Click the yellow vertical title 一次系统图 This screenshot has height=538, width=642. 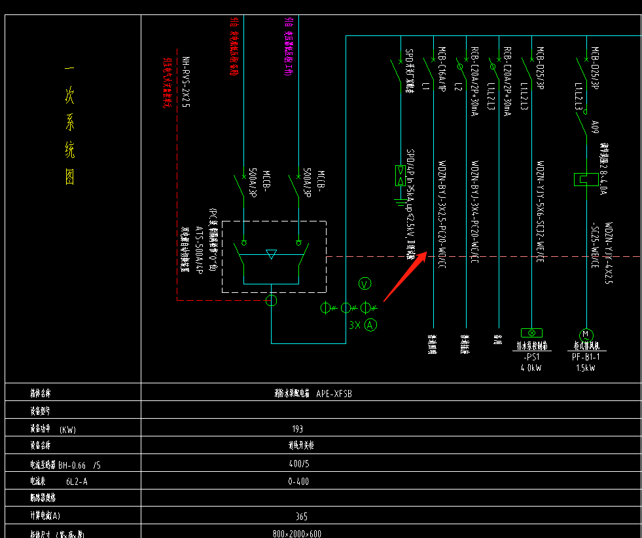(x=70, y=125)
